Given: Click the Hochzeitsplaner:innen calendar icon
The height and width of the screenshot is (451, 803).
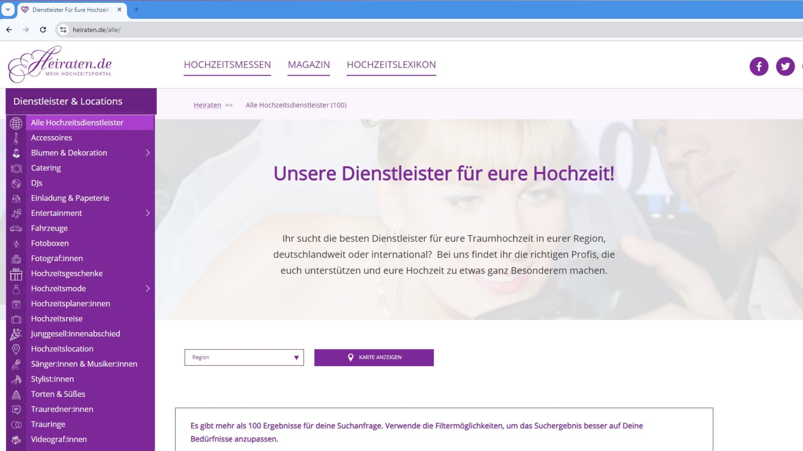Looking at the screenshot, I should tap(16, 304).
